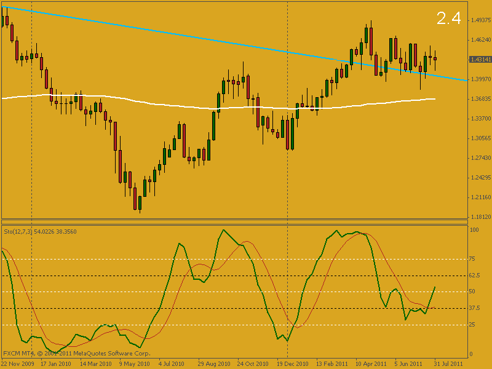Viewport: 492px width, 369px height.
Task: Click the 1.21160 price axis label
Action: pos(479,197)
